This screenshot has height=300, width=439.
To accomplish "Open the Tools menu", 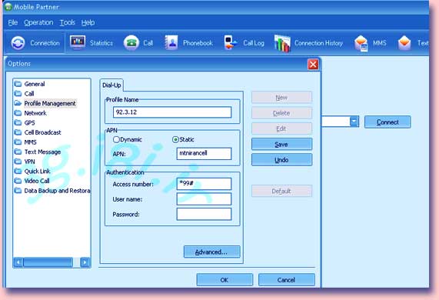I will tap(67, 22).
